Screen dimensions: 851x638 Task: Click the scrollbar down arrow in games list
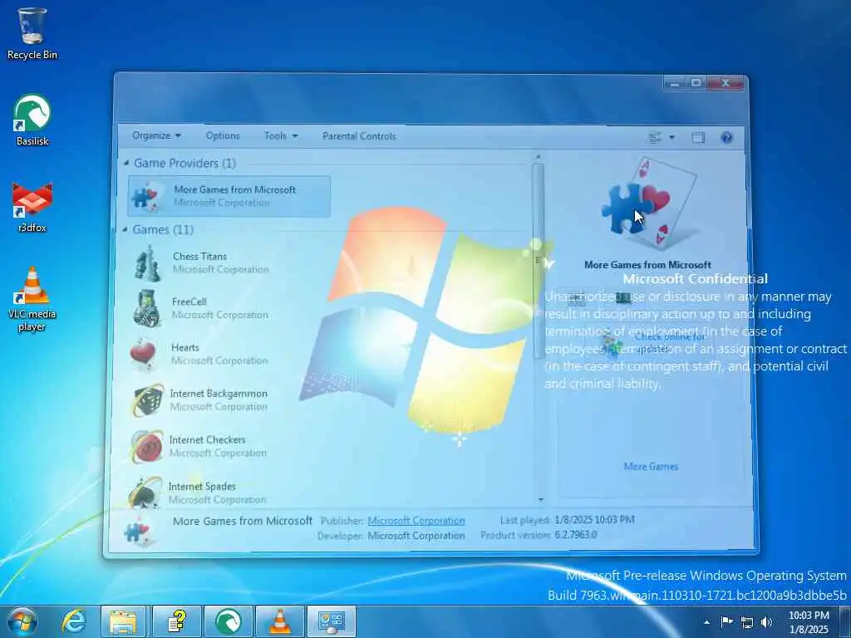[x=540, y=499]
